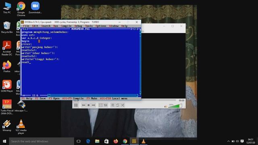Open Turbo Pascal (With DOSBox) desktop shortcut
Viewport: 258px width, 145px height.
[7, 107]
